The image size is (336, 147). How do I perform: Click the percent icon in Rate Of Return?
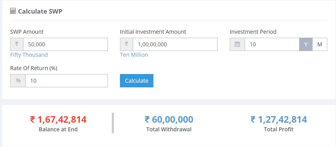(x=18, y=81)
